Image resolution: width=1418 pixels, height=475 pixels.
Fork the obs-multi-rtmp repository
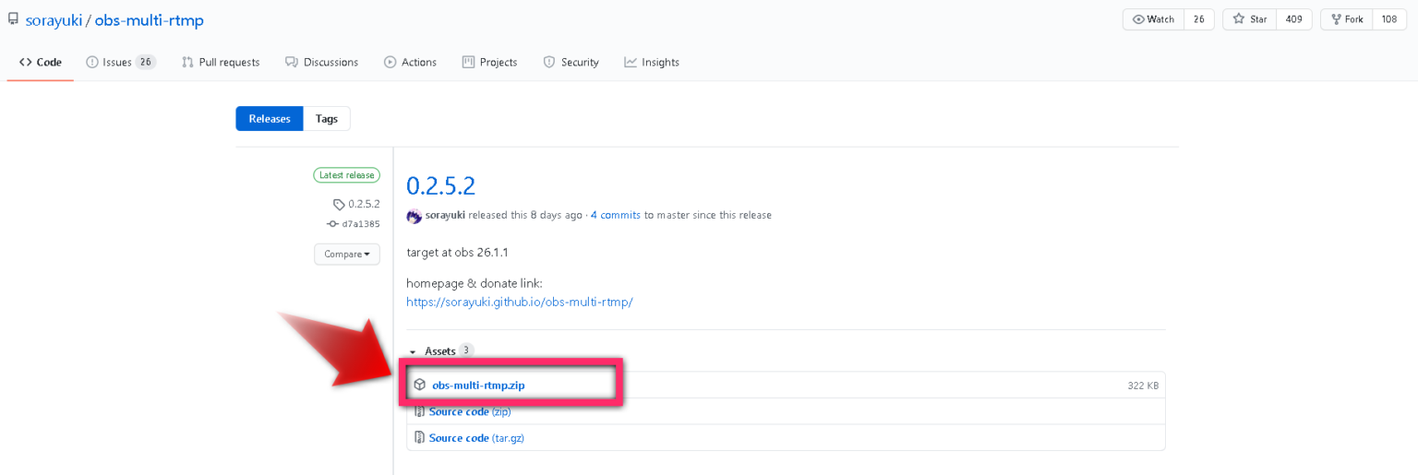point(1346,19)
